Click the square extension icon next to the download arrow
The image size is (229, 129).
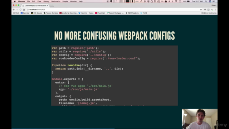pos(208,10)
